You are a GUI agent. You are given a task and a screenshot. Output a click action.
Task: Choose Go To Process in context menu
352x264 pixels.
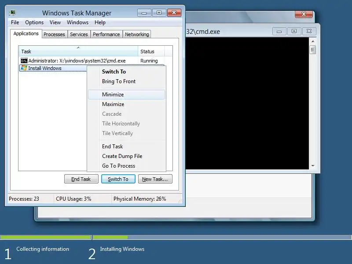pyautogui.click(x=127, y=166)
